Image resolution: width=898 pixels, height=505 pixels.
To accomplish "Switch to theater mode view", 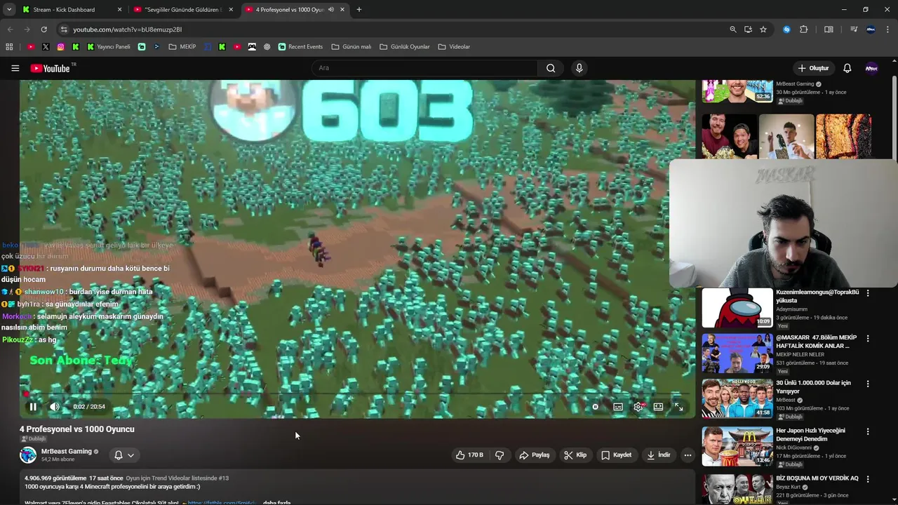I will tap(658, 407).
